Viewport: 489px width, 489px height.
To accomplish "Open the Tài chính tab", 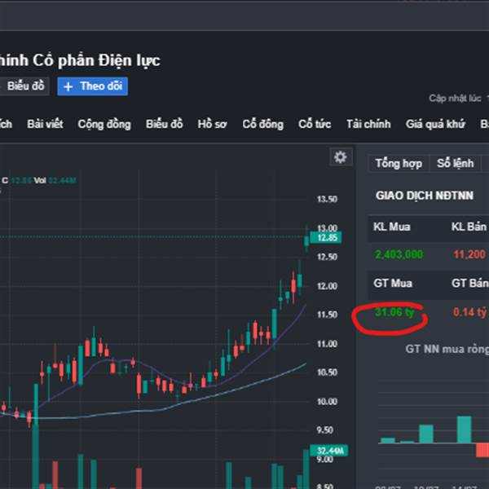I will [x=368, y=124].
